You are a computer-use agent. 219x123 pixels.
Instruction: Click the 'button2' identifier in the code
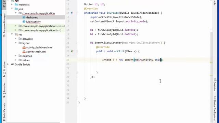click(130, 34)
